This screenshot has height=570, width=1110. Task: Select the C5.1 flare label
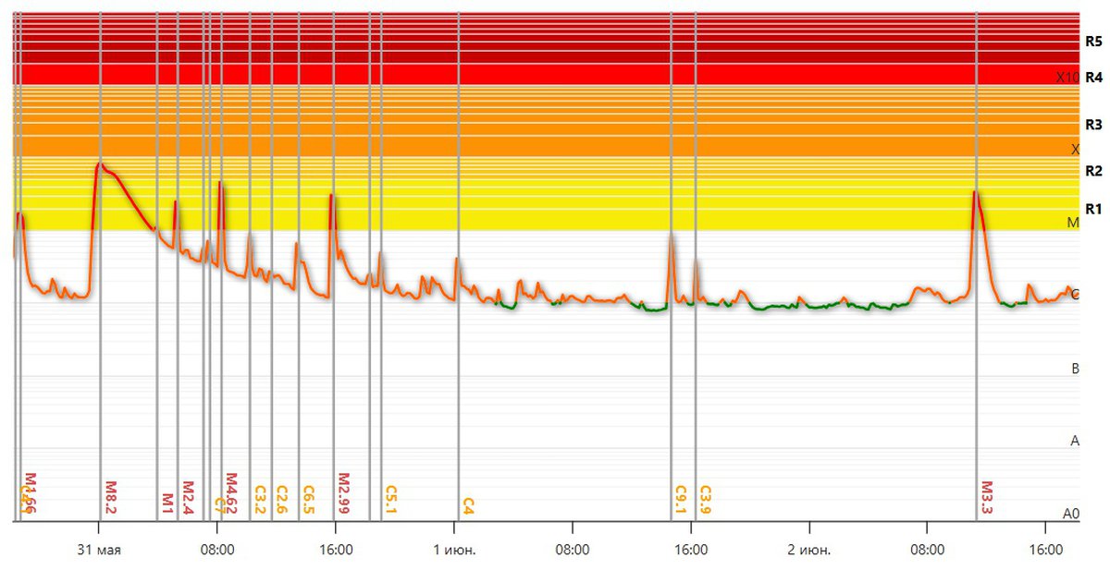pos(391,500)
